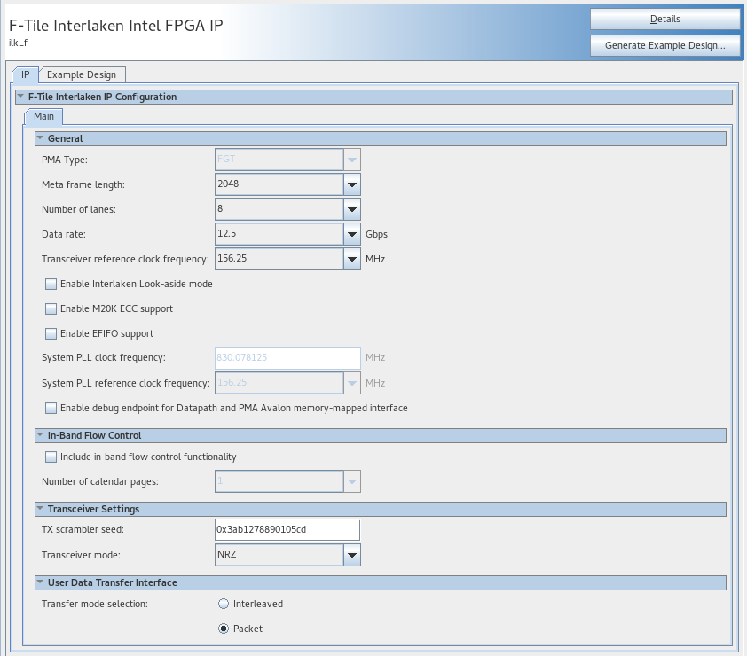This screenshot has height=656, width=747.
Task: Click Generate Example Design button
Action: pos(665,45)
